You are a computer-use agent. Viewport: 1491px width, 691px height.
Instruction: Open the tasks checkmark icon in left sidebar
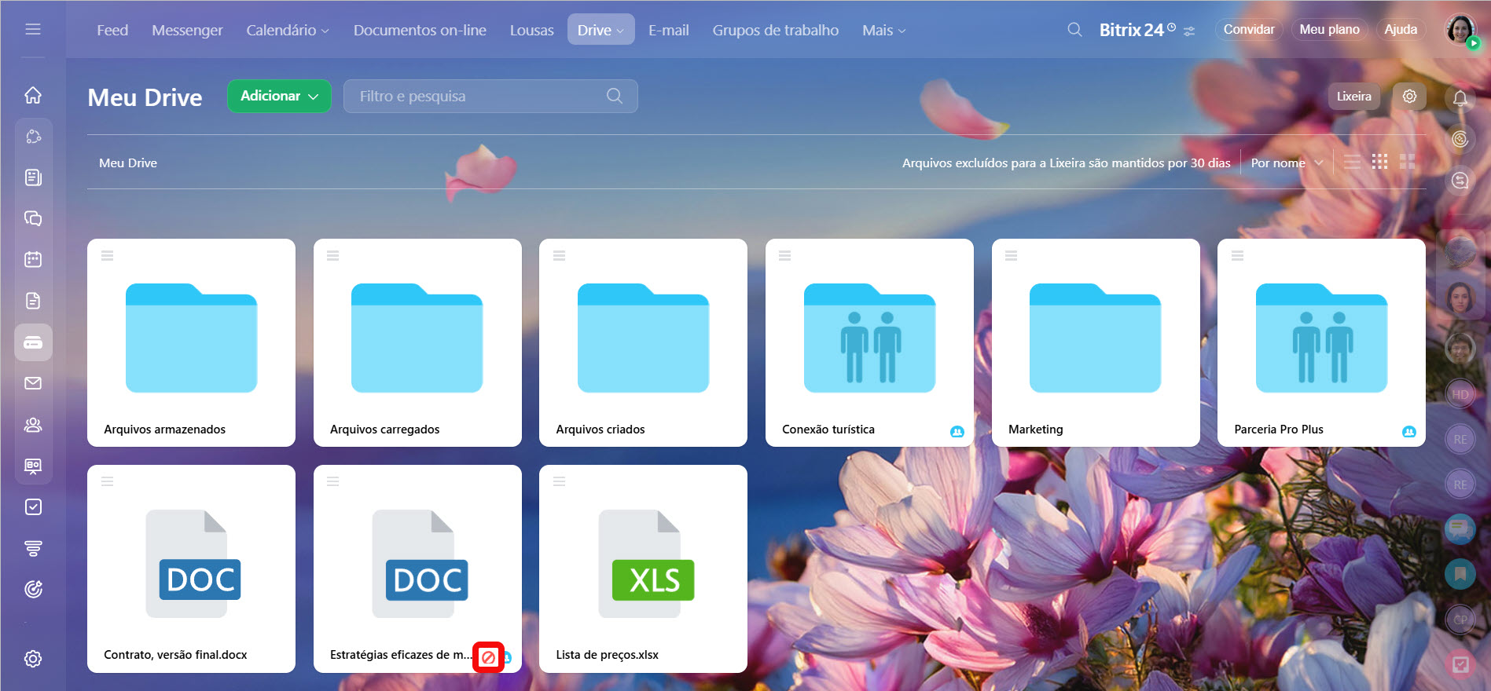pyautogui.click(x=33, y=507)
